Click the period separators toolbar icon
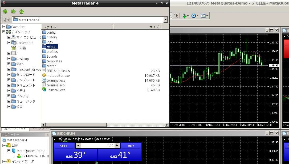Image resolution: width=289 pixels, height=164 pixels. tap(176, 16)
